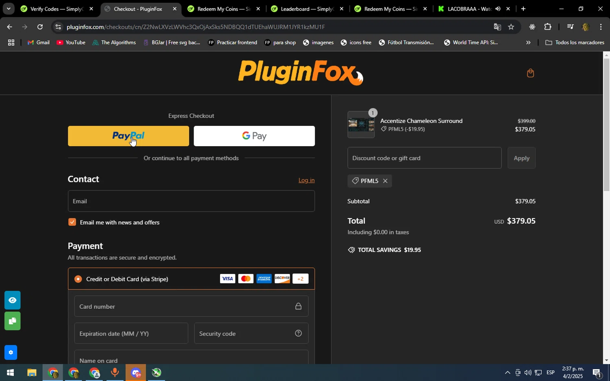610x381 pixels.
Task: Open the Chrome extensions puzzle icon
Action: point(548,27)
